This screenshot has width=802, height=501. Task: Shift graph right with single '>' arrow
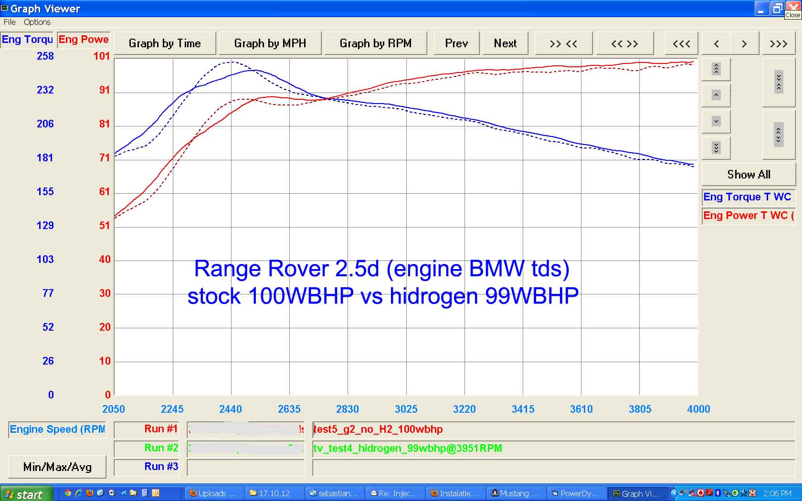744,43
